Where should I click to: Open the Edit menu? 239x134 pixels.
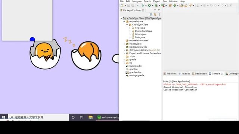click(128, 1)
